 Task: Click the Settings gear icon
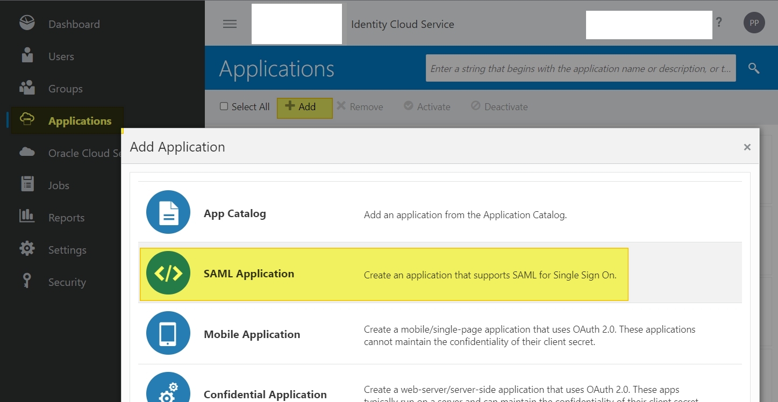tap(27, 249)
